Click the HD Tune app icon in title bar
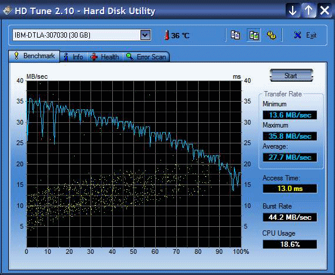The image size is (335, 275). (x=7, y=10)
